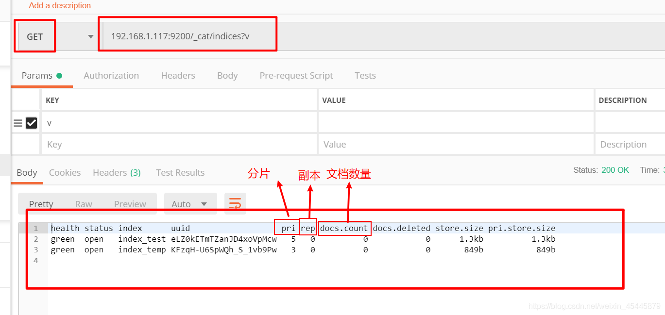
Task: Click uuid eLZ0kETmTZanJD4xoVpMcw
Action: tap(224, 239)
